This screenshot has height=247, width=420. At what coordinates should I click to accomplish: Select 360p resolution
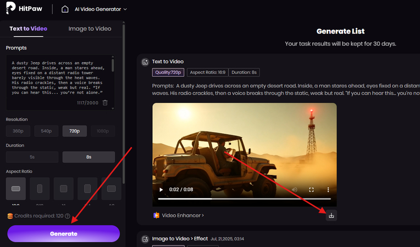pyautogui.click(x=18, y=131)
